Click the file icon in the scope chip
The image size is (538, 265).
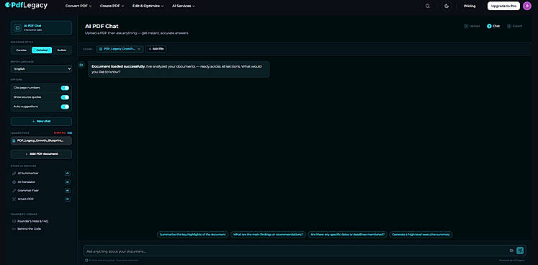[x=101, y=49]
